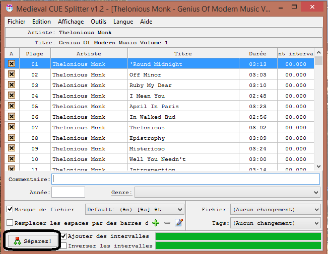Select the April In Paris title cell
Image resolution: width=328 pixels, height=254 pixels.
click(x=183, y=106)
